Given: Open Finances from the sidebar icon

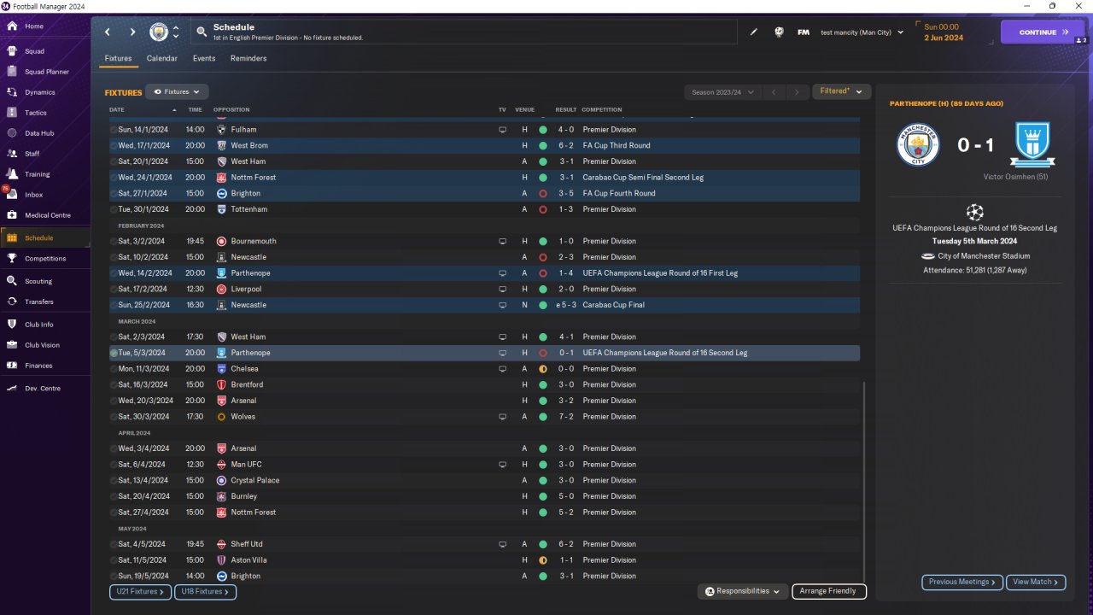Looking at the screenshot, I should click(x=12, y=366).
